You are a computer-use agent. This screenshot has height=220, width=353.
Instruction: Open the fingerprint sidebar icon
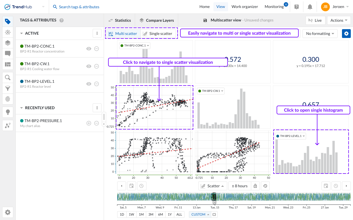tap(8, 99)
